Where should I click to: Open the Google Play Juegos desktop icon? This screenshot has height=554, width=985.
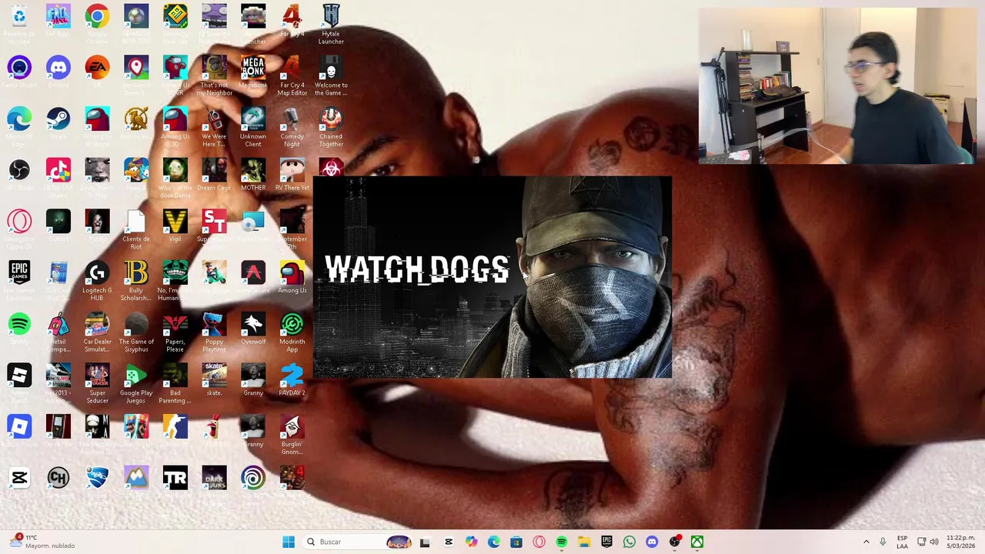click(136, 375)
